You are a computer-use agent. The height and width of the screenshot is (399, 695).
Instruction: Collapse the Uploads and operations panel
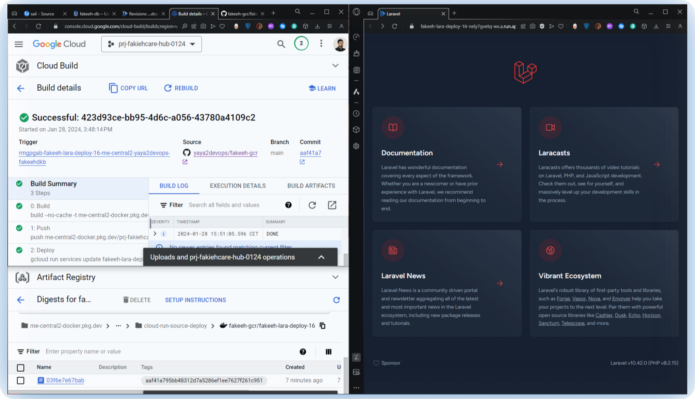point(321,257)
